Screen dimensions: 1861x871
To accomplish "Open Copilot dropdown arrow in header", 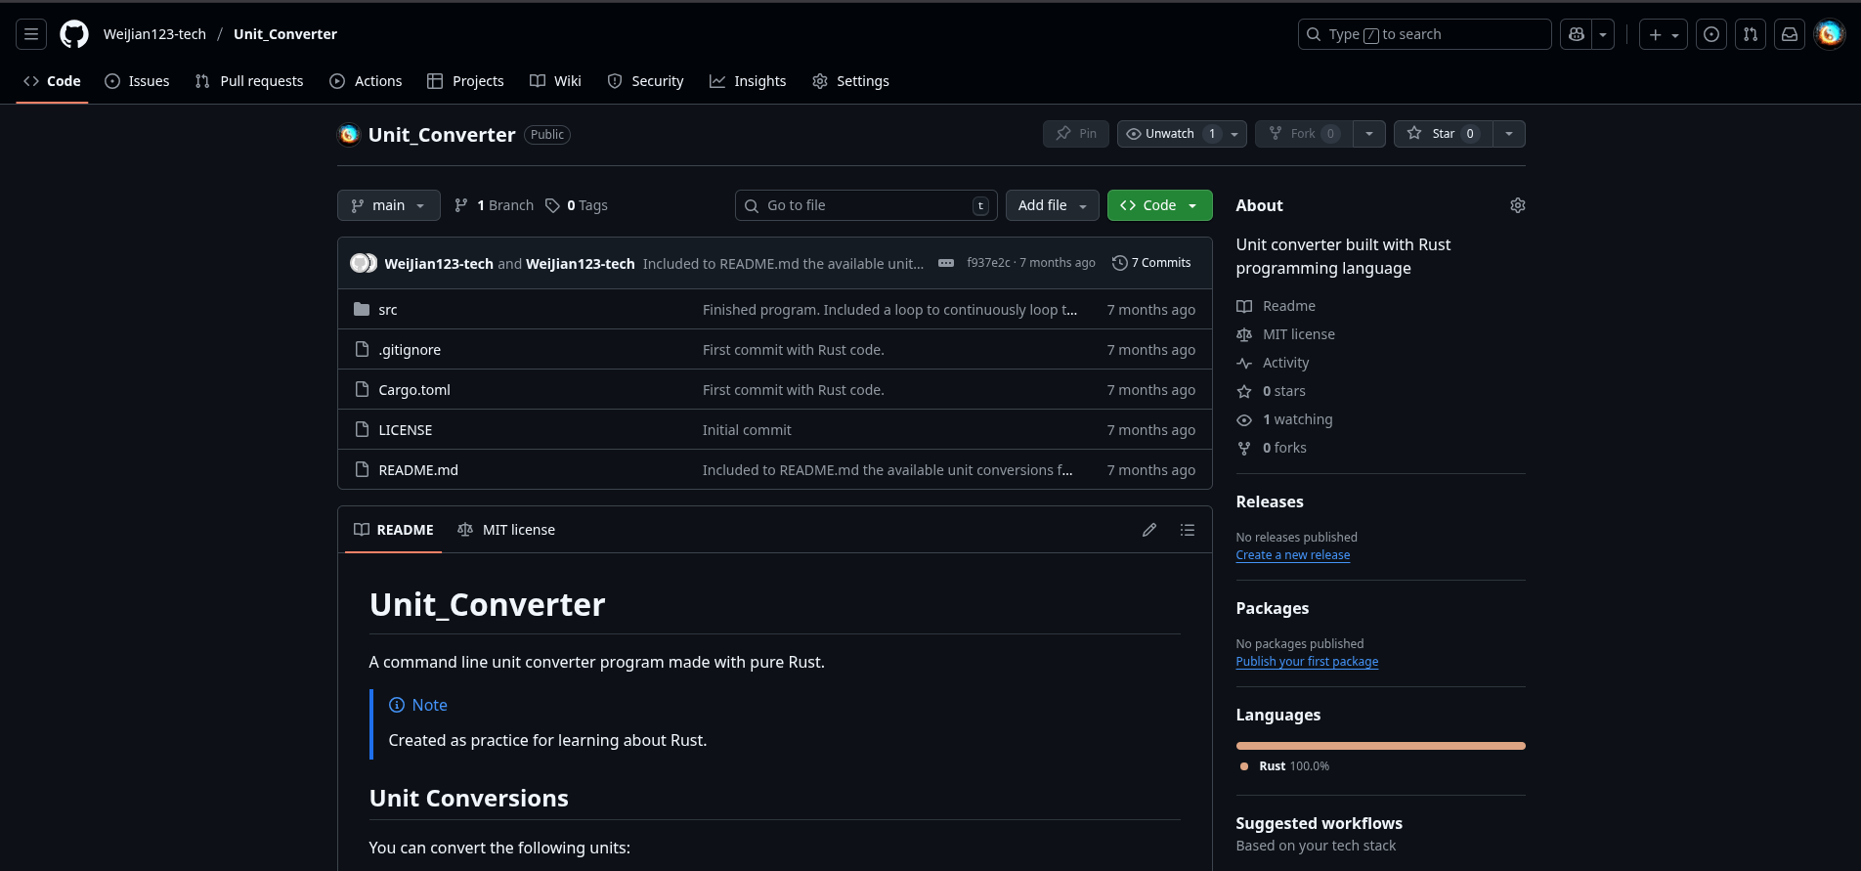I will [x=1603, y=34].
